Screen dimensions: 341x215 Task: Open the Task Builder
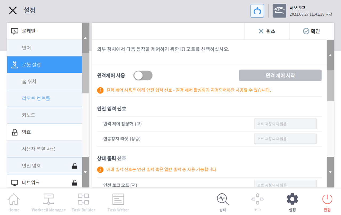tap(83, 202)
